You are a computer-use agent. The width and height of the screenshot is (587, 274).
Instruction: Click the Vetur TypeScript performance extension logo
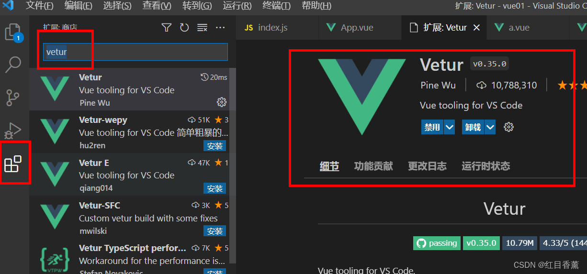[x=55, y=259]
